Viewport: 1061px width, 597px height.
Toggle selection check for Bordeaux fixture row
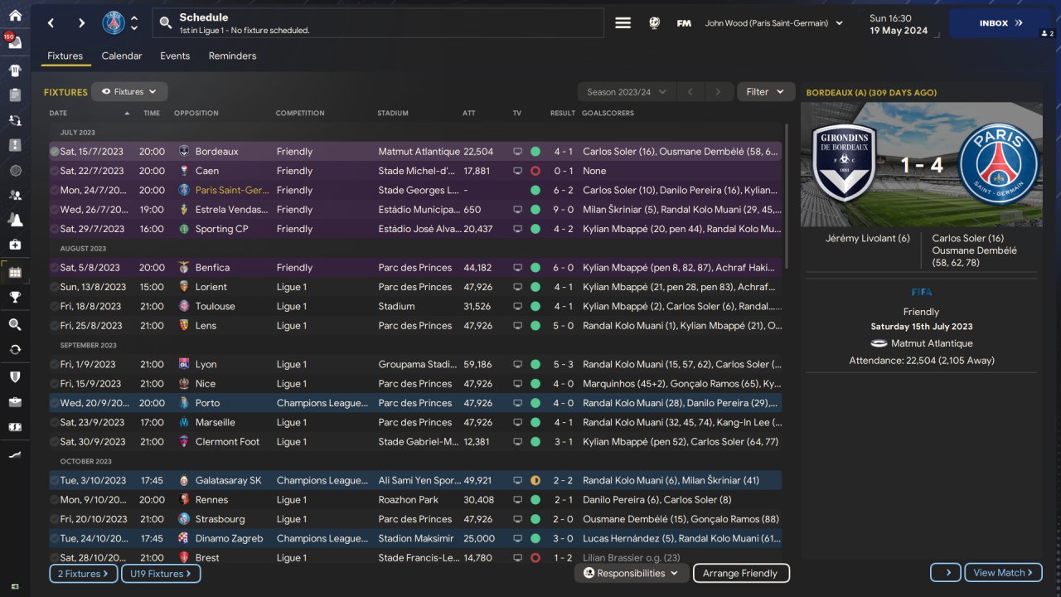[x=54, y=152]
